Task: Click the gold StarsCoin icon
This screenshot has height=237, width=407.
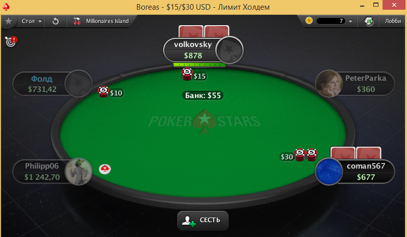Action: [309, 20]
